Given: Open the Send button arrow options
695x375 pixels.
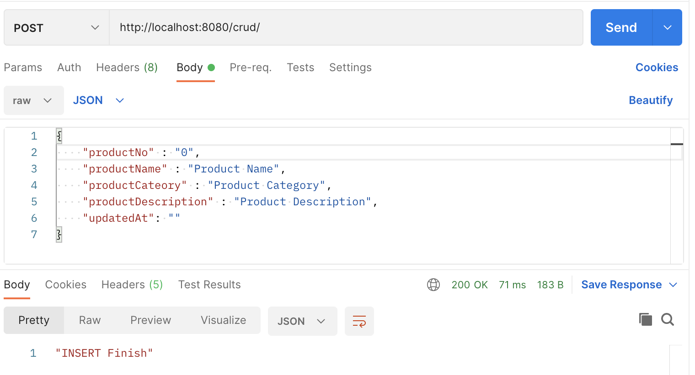Looking at the screenshot, I should tap(667, 27).
